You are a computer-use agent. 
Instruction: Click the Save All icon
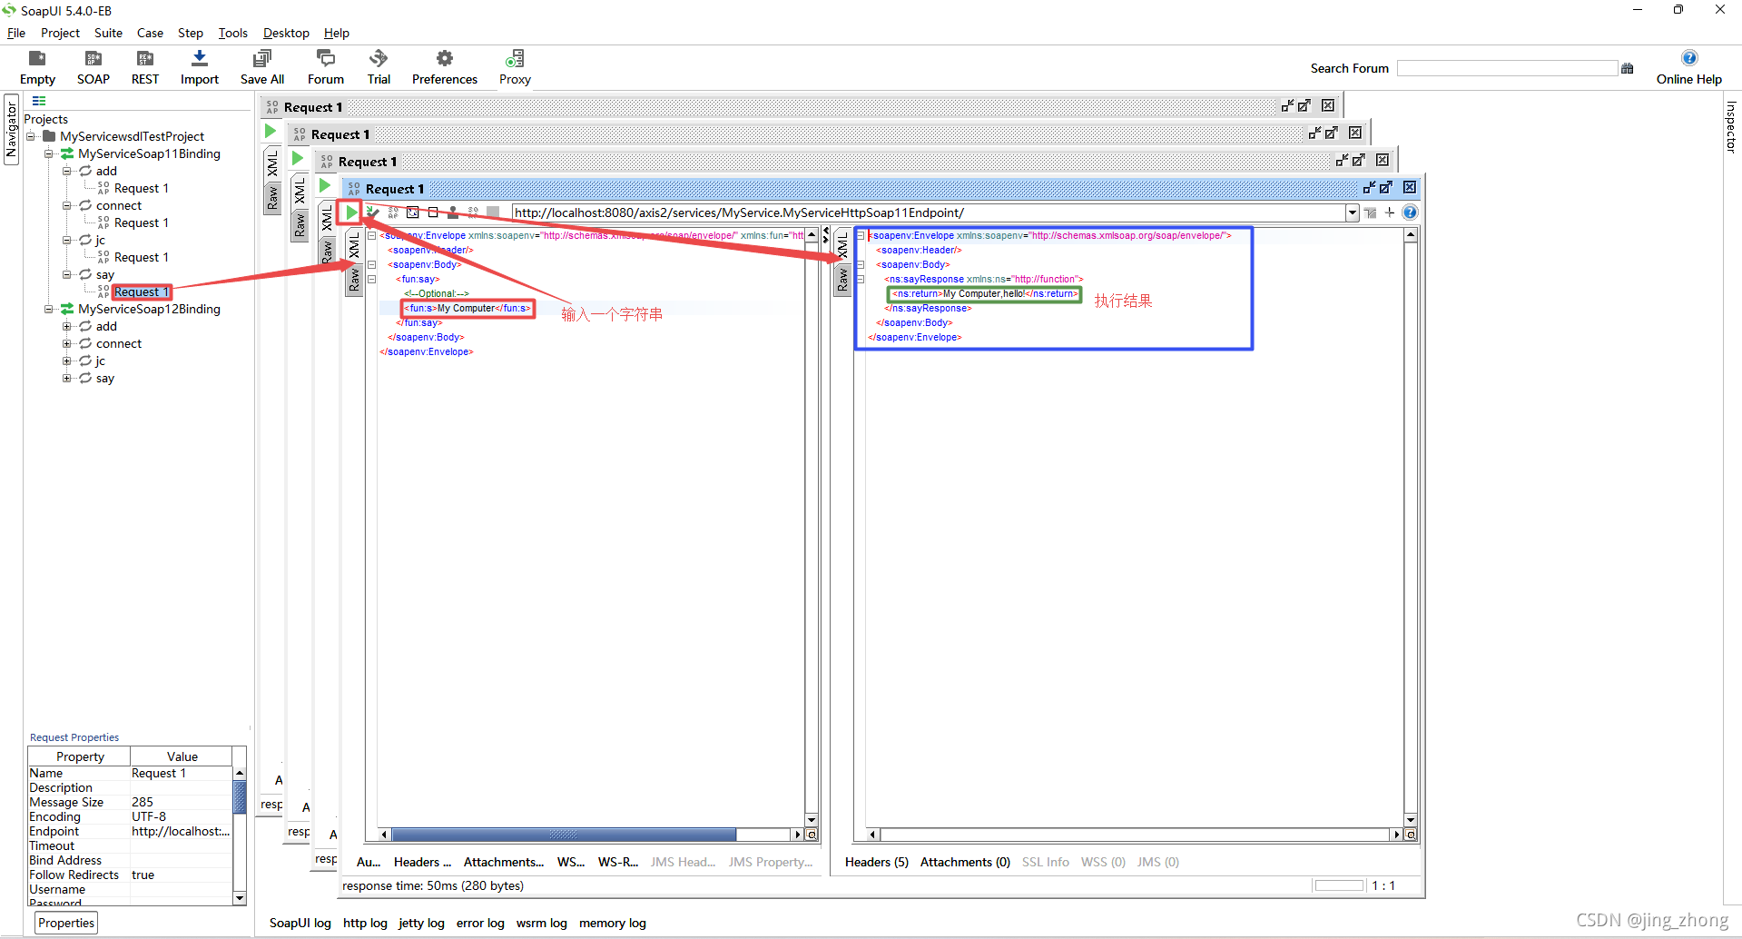tap(262, 59)
